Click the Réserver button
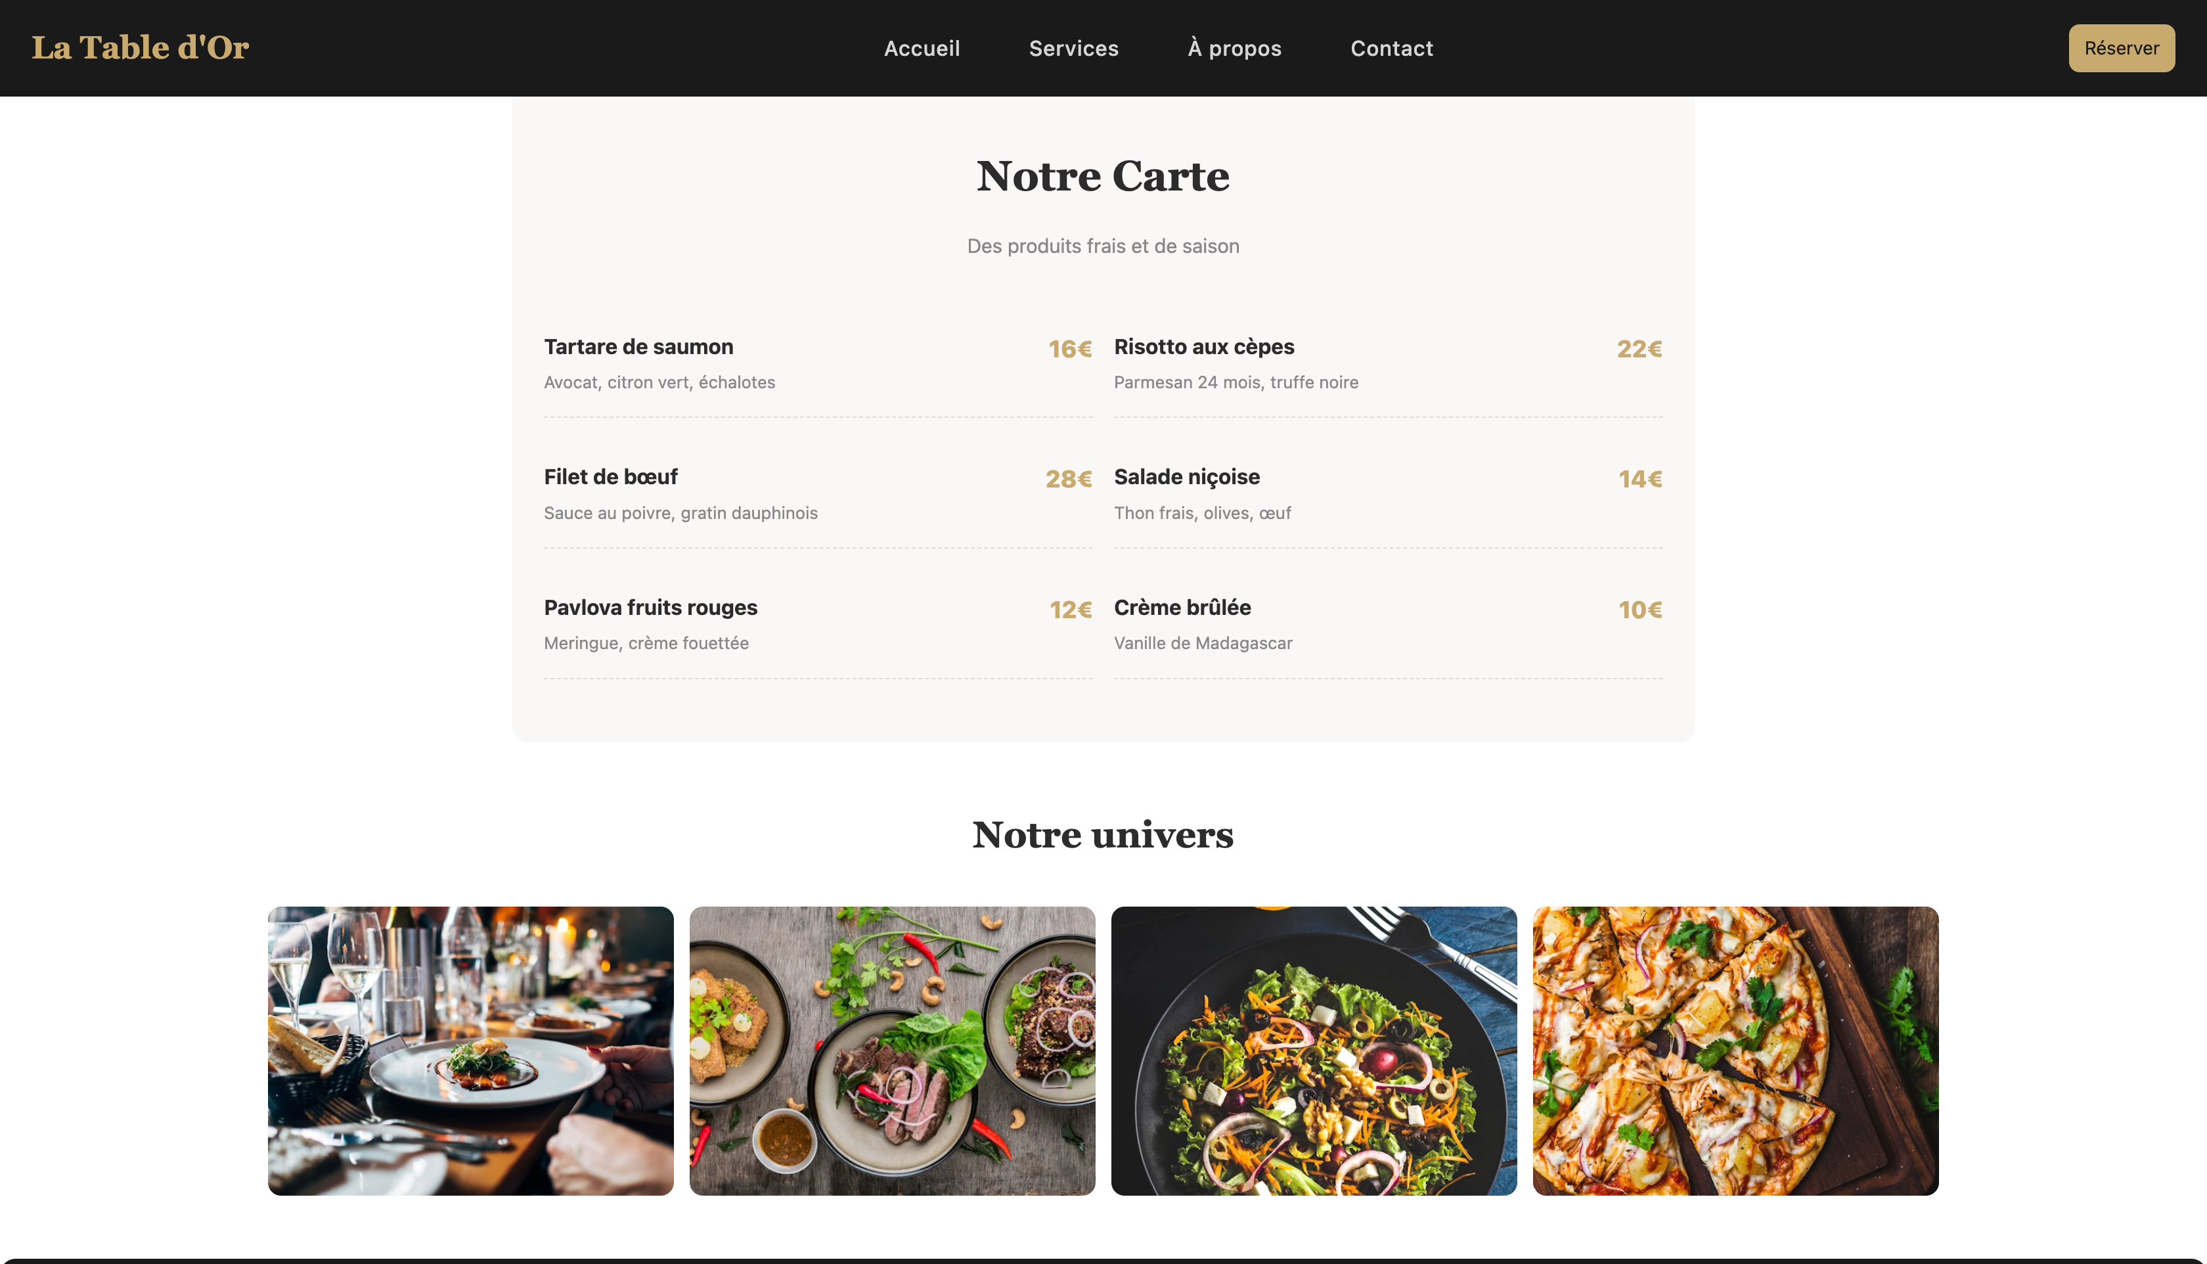The height and width of the screenshot is (1264, 2207). pos(2121,48)
